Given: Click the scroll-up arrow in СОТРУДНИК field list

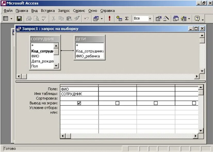Looking at the screenshot, I should [56, 46].
